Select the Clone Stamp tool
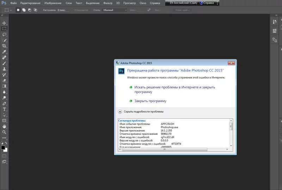The height and width of the screenshot is (190, 282). coord(4,69)
